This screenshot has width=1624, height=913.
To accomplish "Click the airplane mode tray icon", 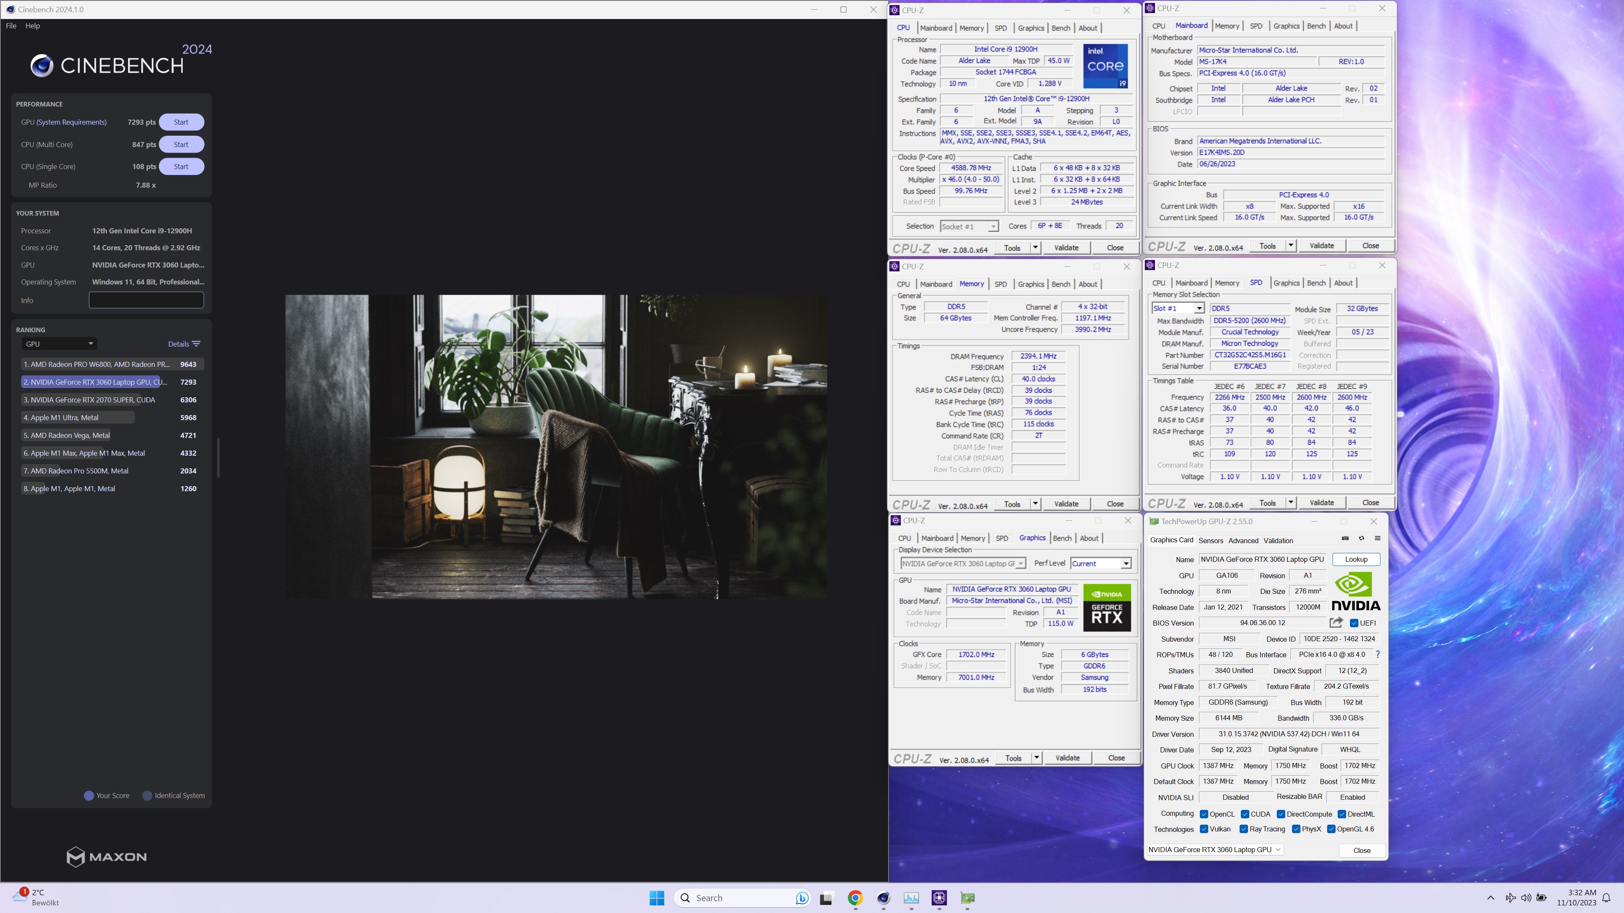I will tap(1511, 898).
